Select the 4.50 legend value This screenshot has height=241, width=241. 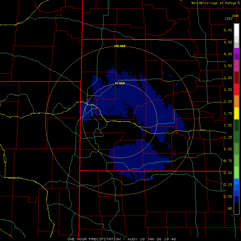click(x=228, y=42)
